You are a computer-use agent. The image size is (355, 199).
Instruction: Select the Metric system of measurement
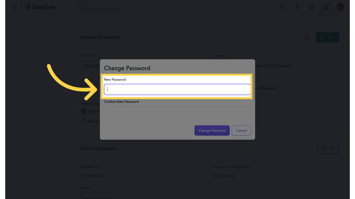[83, 121]
